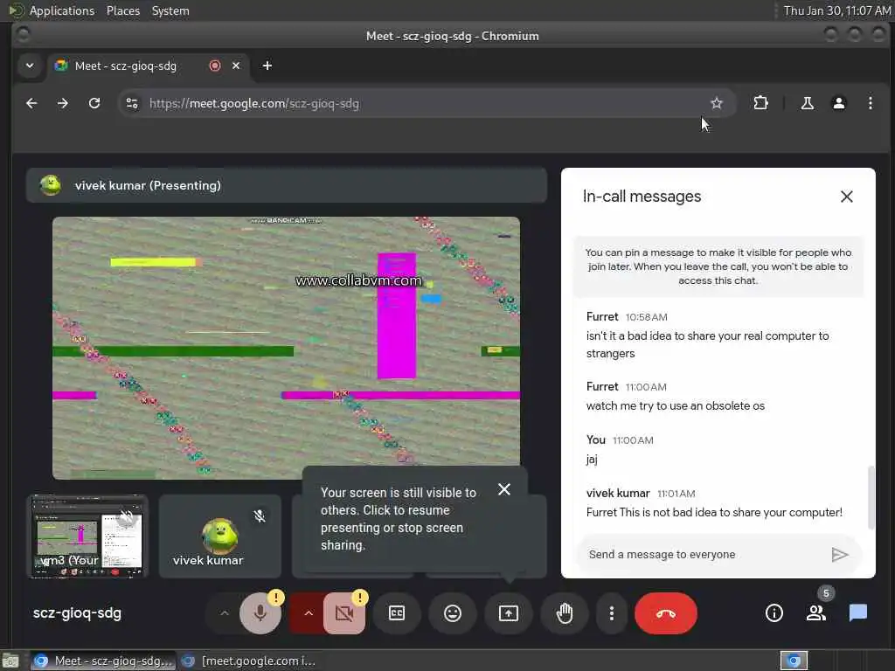The width and height of the screenshot is (895, 671).
Task: Toggle the microphone button
Action: click(260, 613)
